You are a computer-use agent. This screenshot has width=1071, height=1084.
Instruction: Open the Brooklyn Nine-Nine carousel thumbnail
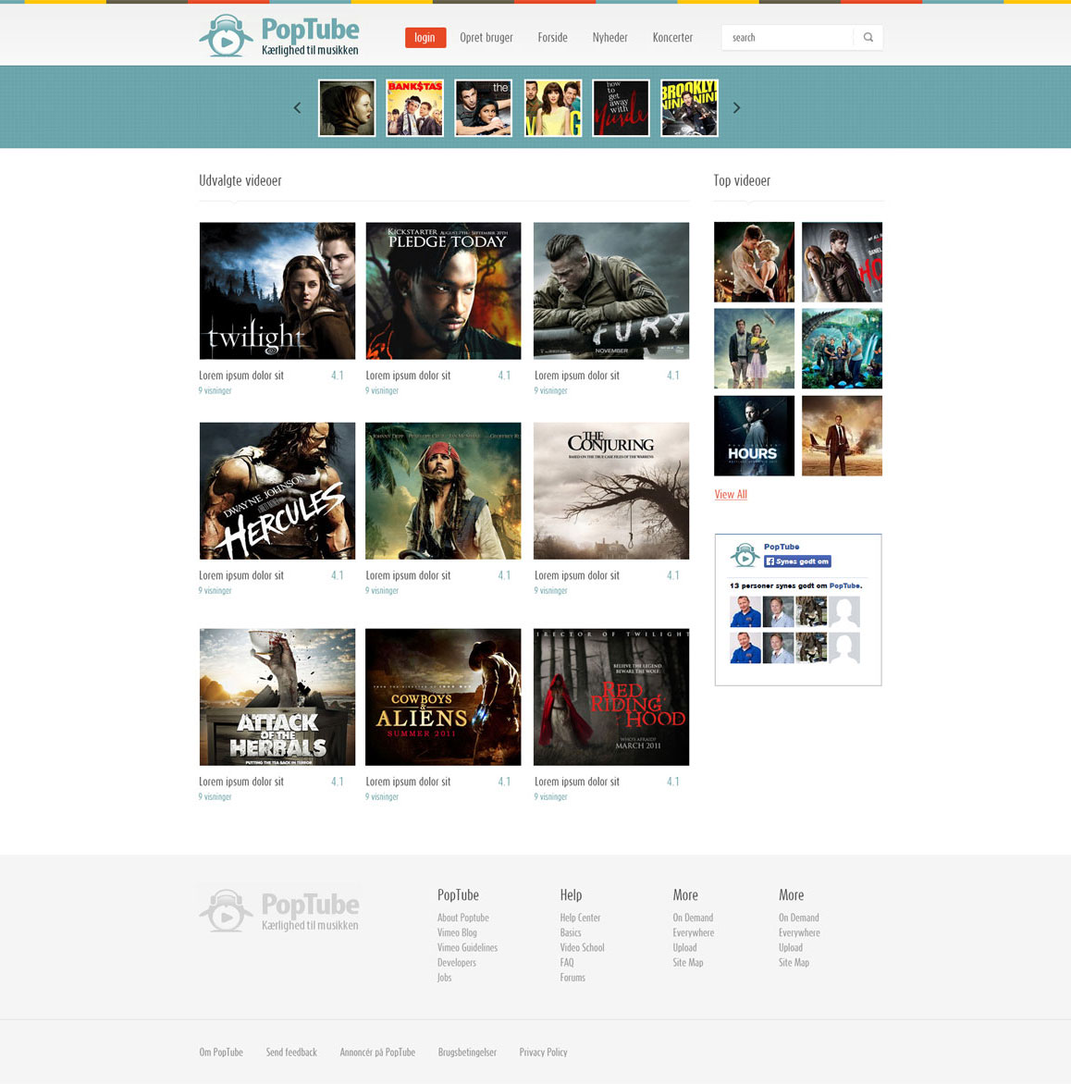[x=689, y=108]
